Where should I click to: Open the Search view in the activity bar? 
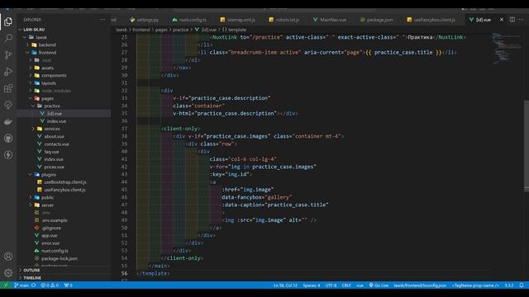(8, 38)
